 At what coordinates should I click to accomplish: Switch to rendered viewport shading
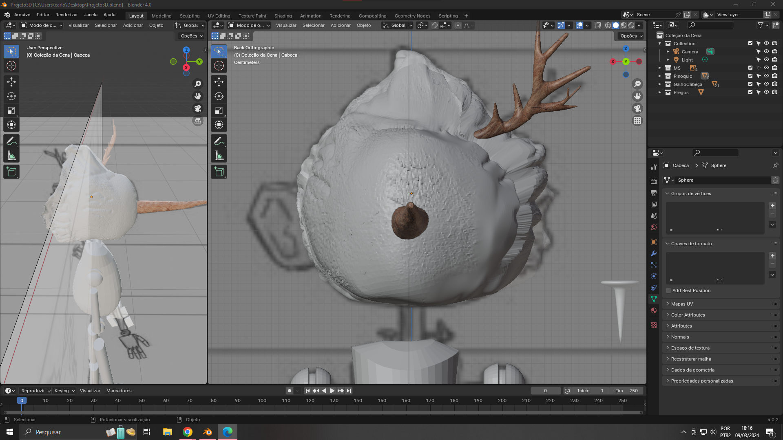(x=631, y=25)
